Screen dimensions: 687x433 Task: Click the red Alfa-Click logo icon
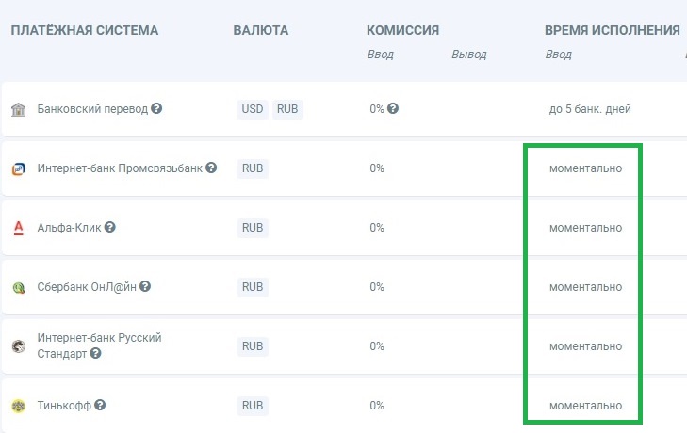[19, 228]
